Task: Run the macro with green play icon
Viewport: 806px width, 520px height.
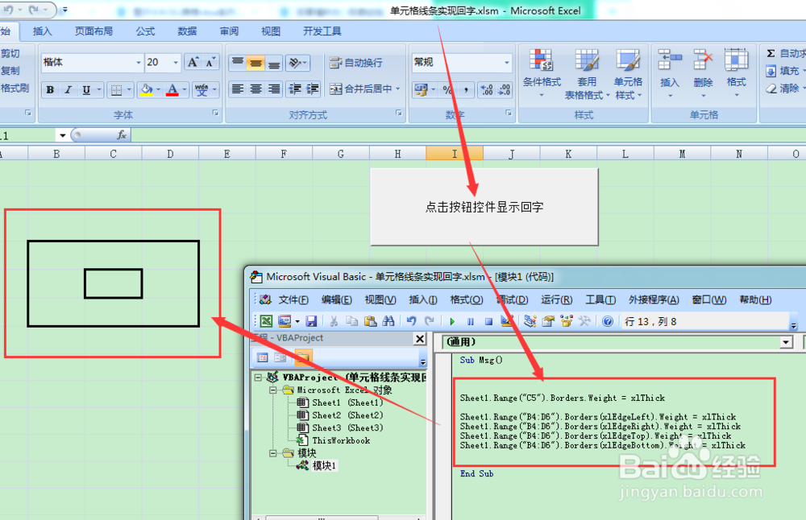Action: (x=452, y=321)
